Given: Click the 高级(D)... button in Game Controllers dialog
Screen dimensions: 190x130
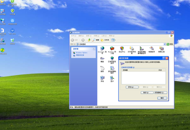Looking at the screenshot, I should click(147, 92).
